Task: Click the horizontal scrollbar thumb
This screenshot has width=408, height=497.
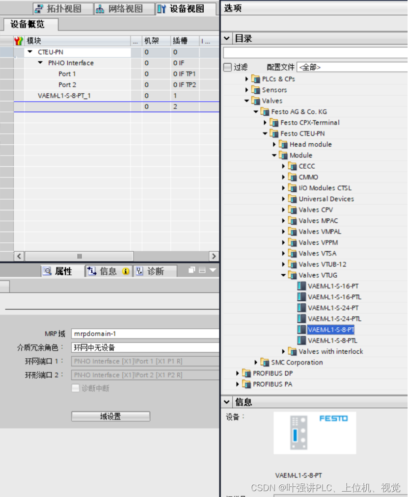Action: point(79,256)
